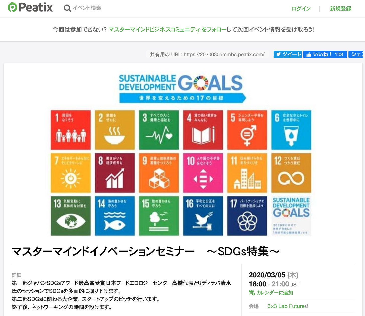Click SDG goal 11 cities tile
The image size is (365, 316).
click(x=247, y=173)
